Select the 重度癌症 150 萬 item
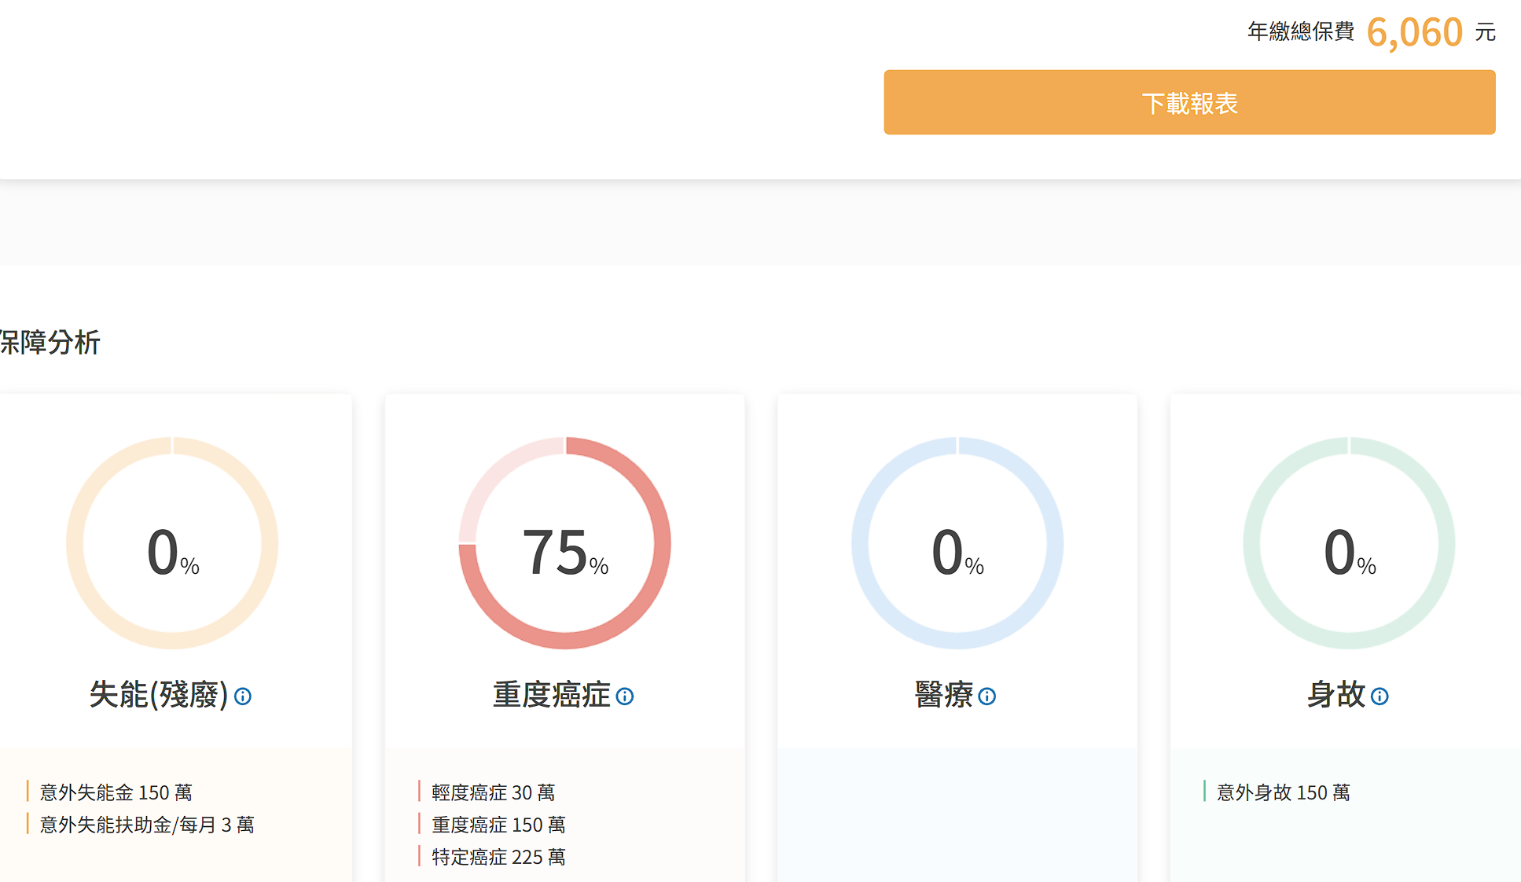Image resolution: width=1521 pixels, height=882 pixels. coord(498,825)
